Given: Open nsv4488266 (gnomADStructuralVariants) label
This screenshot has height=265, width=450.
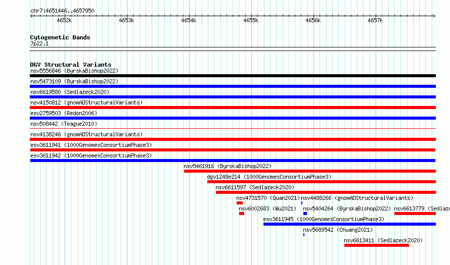Looking at the screenshot, I should coord(357,198).
